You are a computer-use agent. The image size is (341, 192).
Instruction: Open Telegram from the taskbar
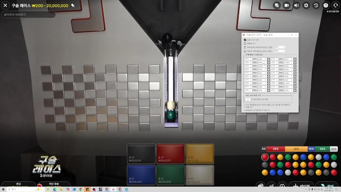(x=127, y=189)
